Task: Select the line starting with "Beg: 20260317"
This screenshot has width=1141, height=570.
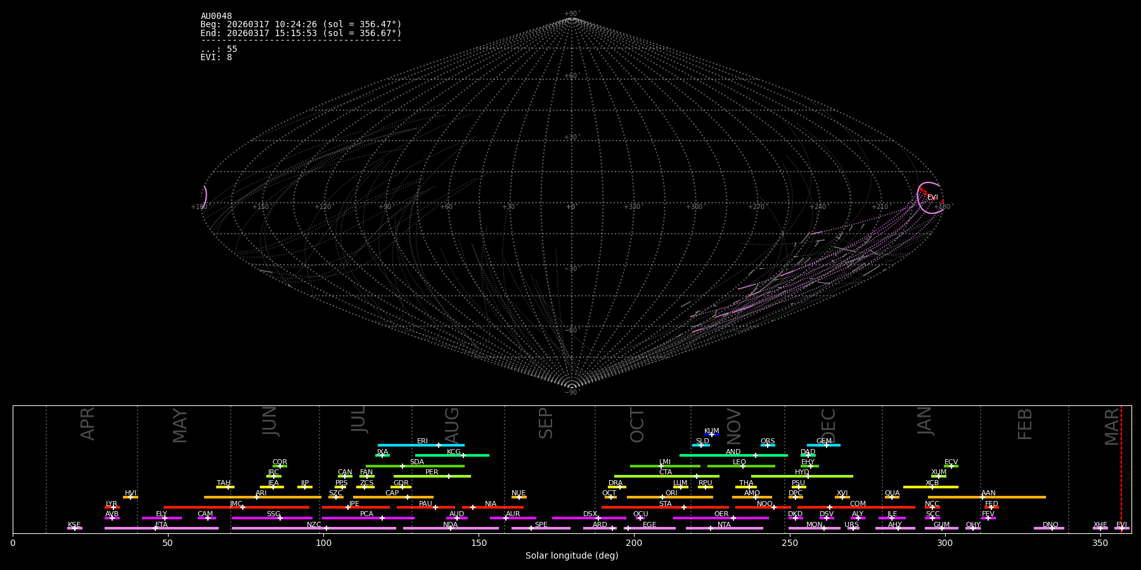Action: tap(301, 25)
